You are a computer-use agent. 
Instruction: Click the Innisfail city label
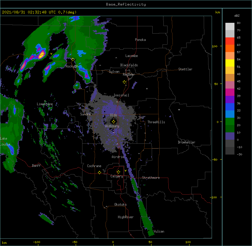121,95
